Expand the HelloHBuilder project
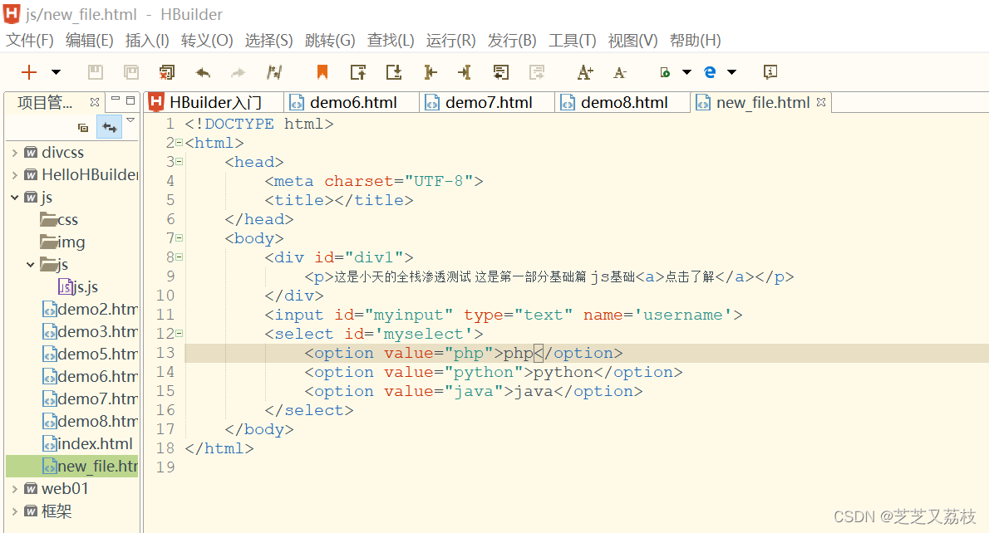 click(14, 175)
